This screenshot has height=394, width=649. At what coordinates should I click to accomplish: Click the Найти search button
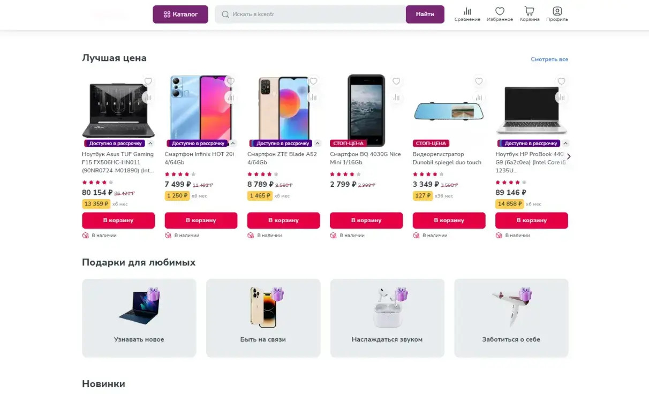point(425,14)
